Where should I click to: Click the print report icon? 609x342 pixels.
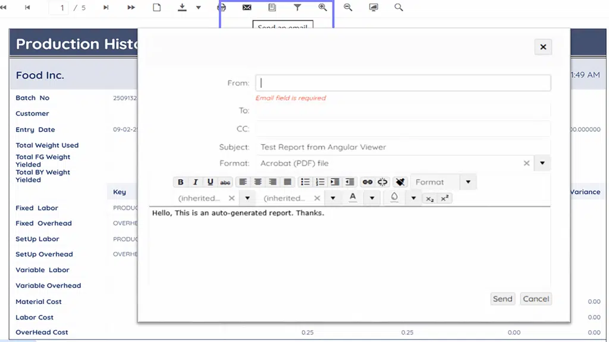pos(221,7)
